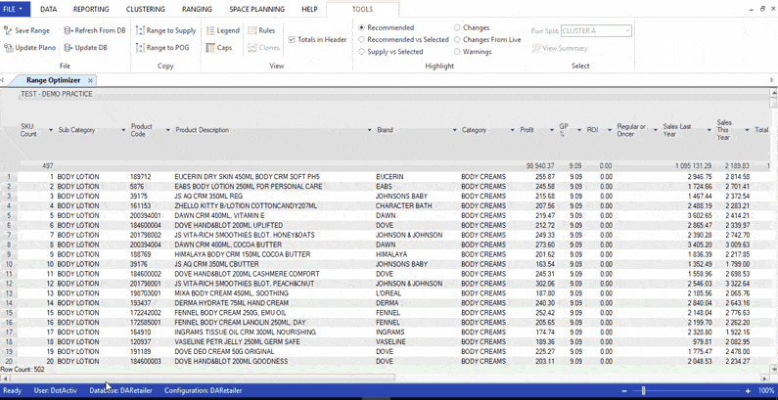Screen dimensions: 778x400
Task: Click the HIMALAYA brand cell
Action: click(x=392, y=254)
